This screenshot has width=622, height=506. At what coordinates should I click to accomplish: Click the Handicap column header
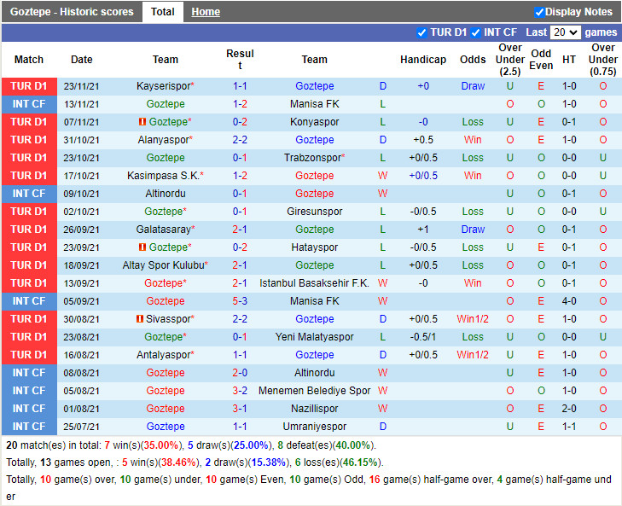click(x=422, y=60)
